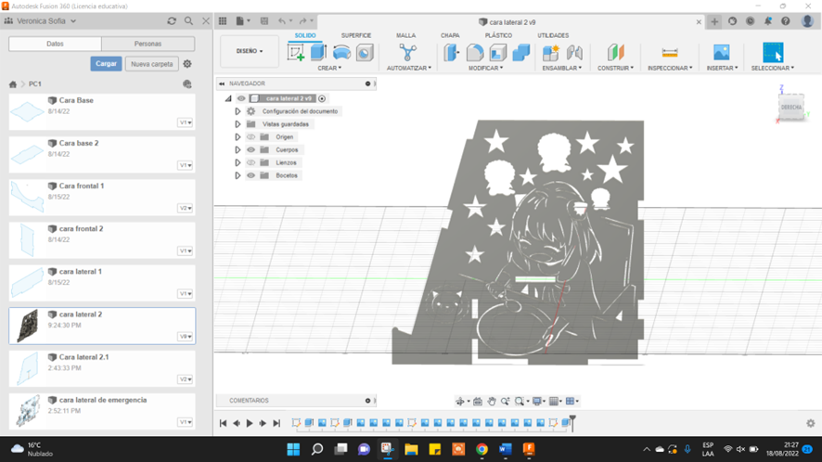
Task: Toggle visibility of Bocetos folder
Action: coord(251,175)
